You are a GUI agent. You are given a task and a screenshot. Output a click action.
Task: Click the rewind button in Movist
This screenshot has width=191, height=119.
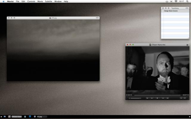[x=152, y=98]
